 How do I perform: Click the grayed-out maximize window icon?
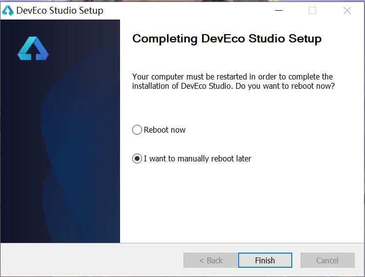pyautogui.click(x=312, y=11)
